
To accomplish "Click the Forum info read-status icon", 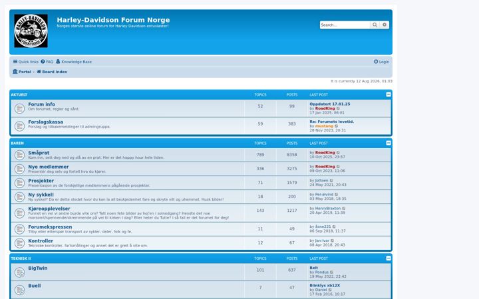I will (x=19, y=108).
